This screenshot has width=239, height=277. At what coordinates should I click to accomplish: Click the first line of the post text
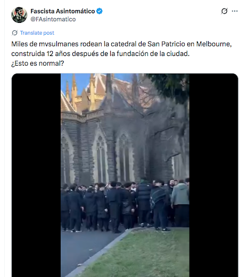(121, 44)
